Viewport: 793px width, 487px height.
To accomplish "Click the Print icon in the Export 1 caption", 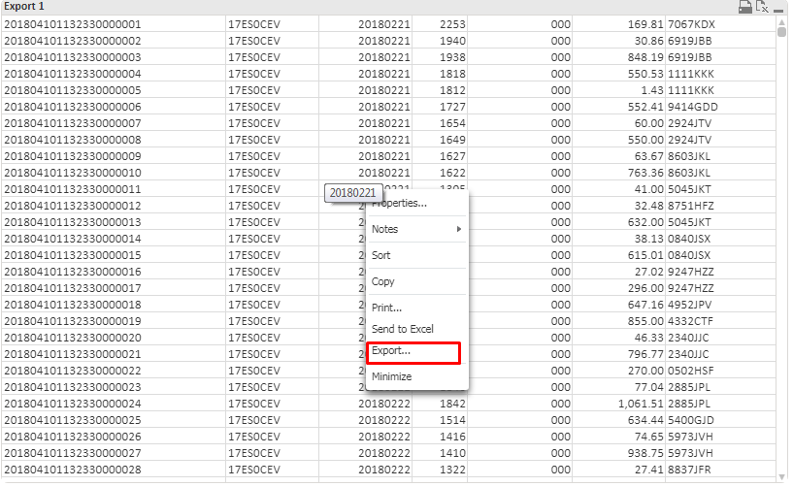I will 745,7.
